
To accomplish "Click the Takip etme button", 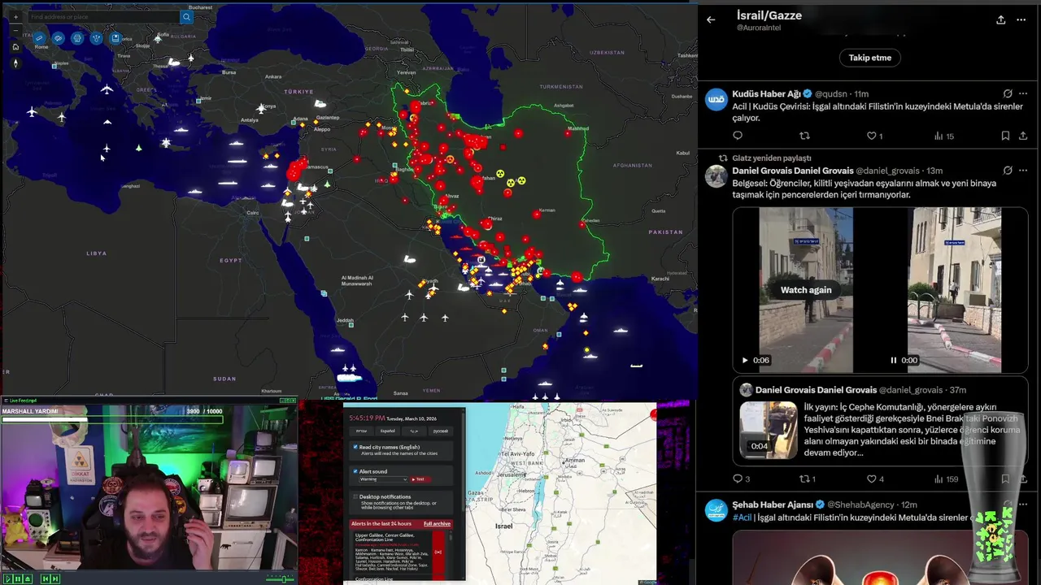I will [x=870, y=58].
